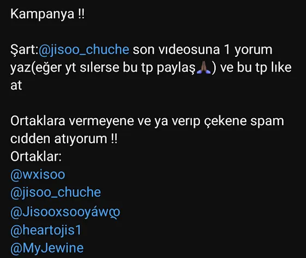Click the word paylaş
Image resolution: width=306 pixels, height=258 pixels.
coord(176,68)
